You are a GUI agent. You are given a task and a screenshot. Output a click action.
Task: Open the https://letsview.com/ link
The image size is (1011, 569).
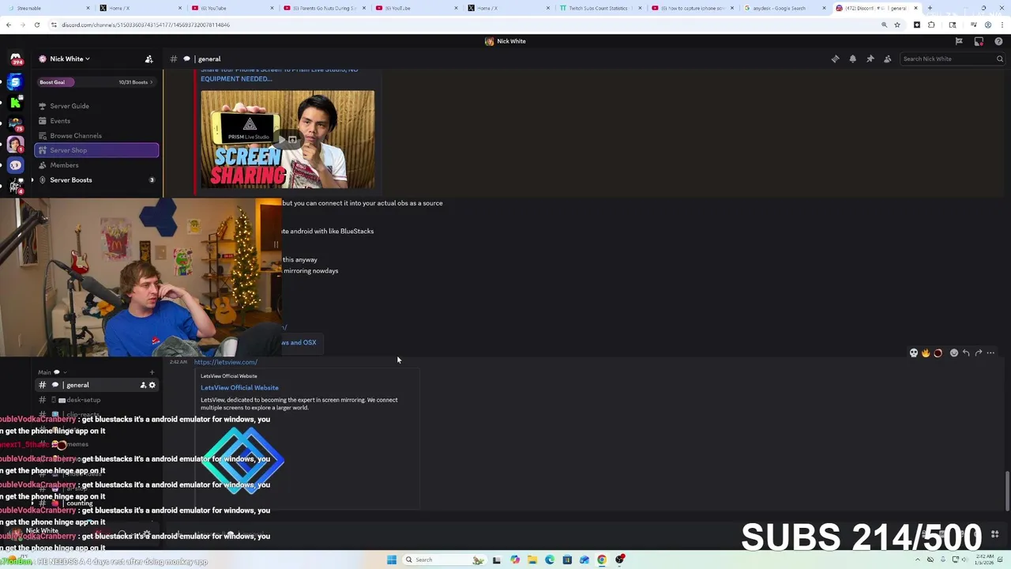point(226,362)
